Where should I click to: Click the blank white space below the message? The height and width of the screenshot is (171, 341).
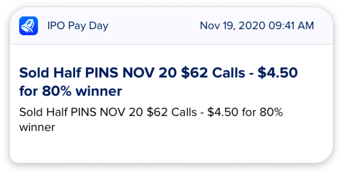point(171,148)
